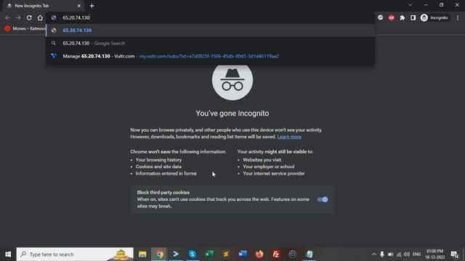Screen dimensions: 465x261
Task: Open the home page via house icon
Action: [x=40, y=17]
